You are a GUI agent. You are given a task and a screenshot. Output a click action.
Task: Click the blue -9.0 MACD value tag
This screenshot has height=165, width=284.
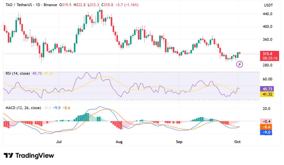point(266,132)
